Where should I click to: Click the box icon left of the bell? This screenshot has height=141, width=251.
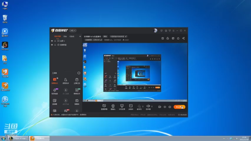coord(173,38)
